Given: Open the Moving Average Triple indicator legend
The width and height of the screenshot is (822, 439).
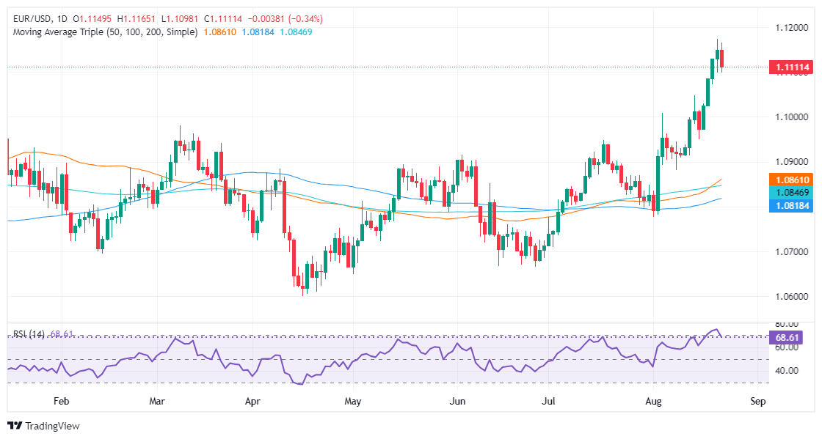Looking at the screenshot, I should click(106, 32).
